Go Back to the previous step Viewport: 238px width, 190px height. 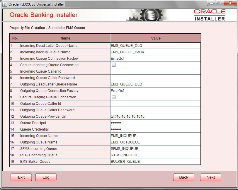(183, 177)
